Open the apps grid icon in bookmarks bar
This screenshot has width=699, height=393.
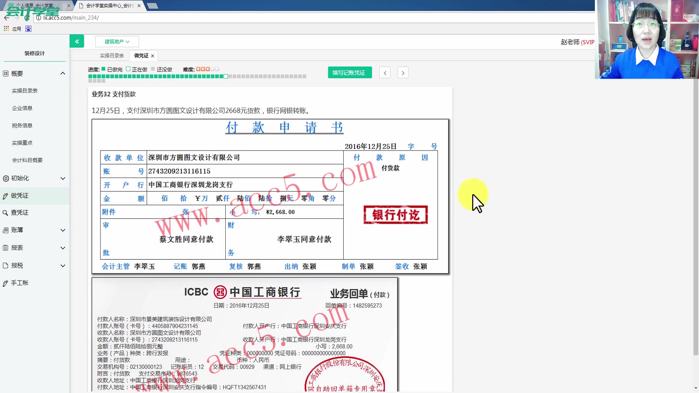point(6,29)
